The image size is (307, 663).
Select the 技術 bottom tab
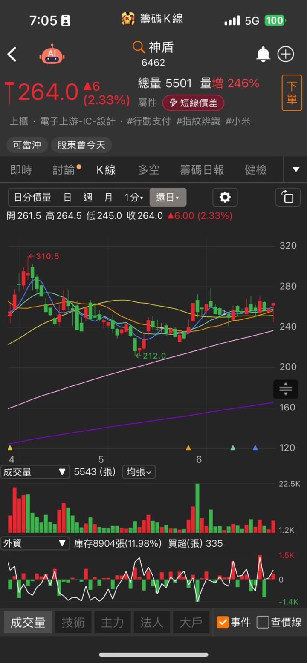(73, 622)
